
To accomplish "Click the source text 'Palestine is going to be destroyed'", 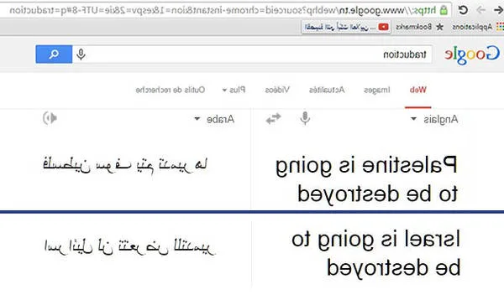I will tap(366, 179).
